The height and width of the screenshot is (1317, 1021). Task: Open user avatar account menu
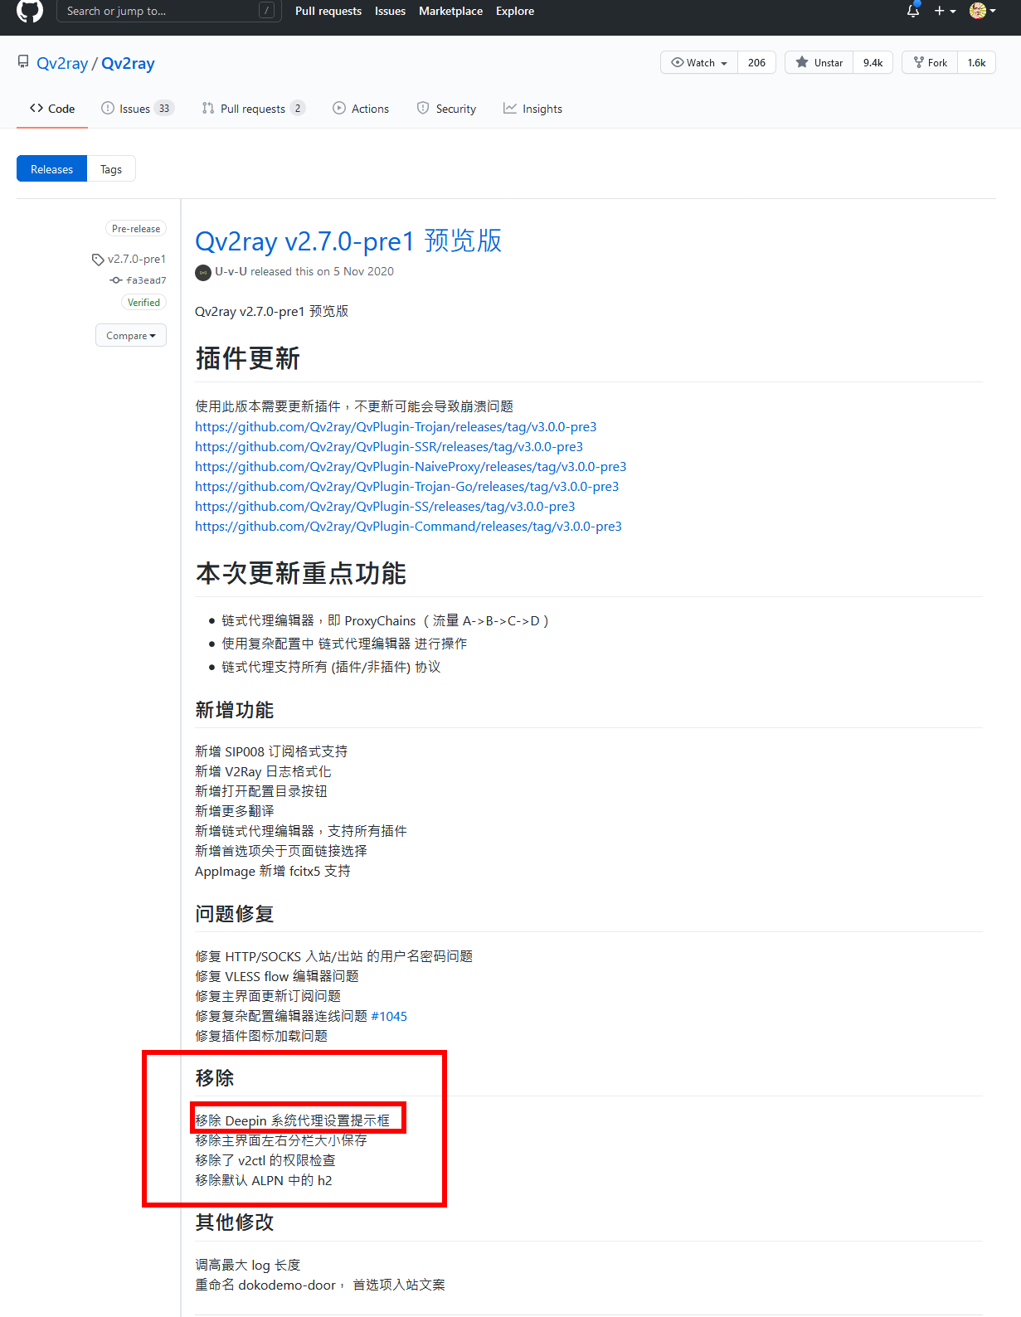pyautogui.click(x=982, y=11)
